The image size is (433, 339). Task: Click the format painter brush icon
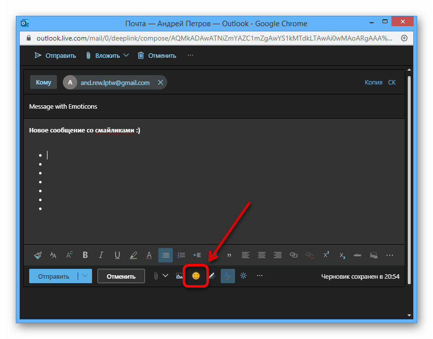pyautogui.click(x=38, y=255)
